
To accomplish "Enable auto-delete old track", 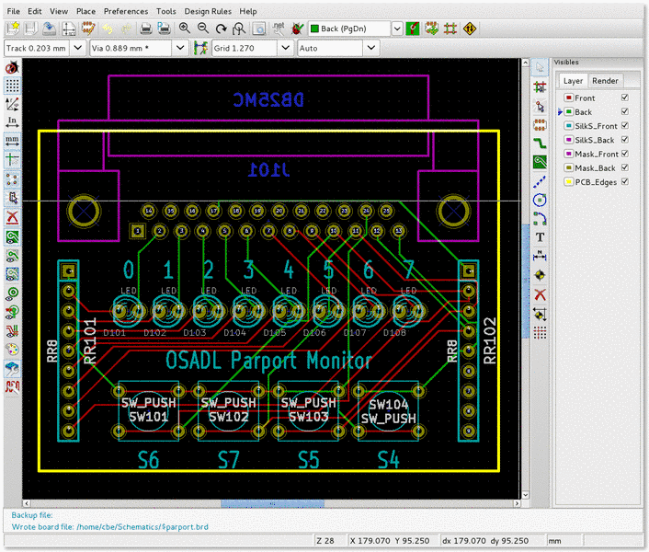I will 13,216.
